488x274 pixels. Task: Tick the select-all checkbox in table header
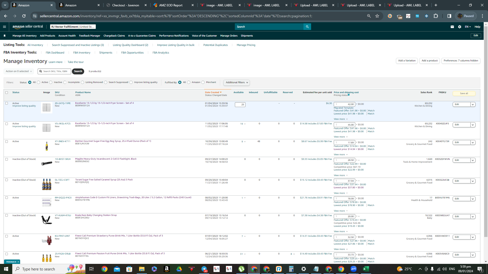[7, 93]
